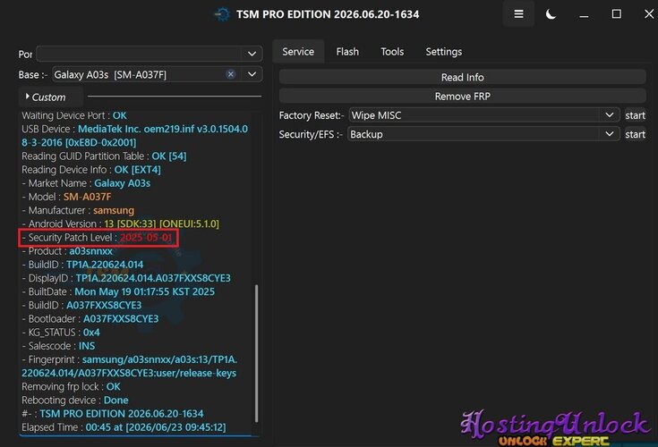Image resolution: width=658 pixels, height=447 pixels.
Task: Open the hamburger menu in title bar
Action: click(518, 14)
